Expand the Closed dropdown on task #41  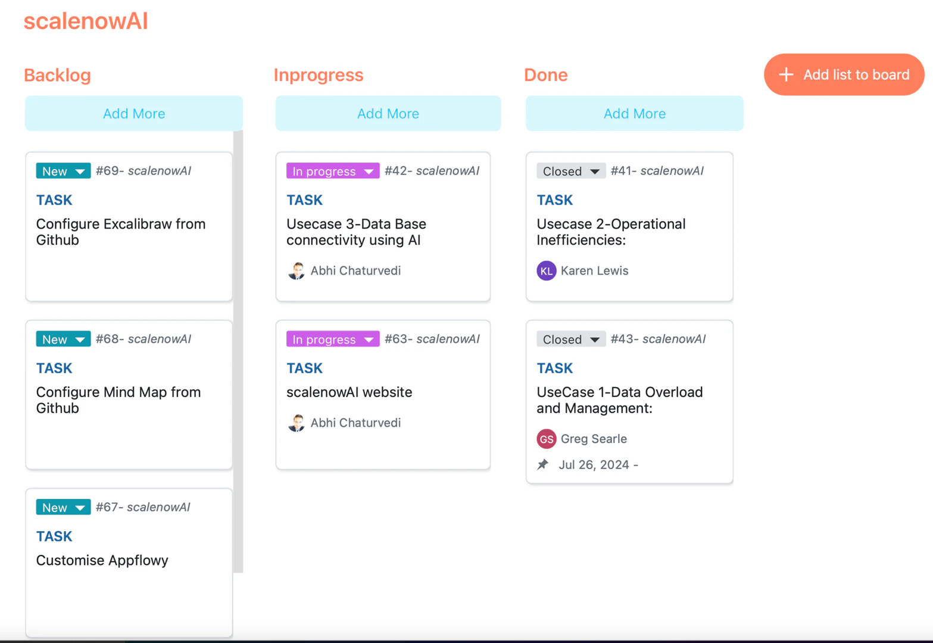point(570,171)
